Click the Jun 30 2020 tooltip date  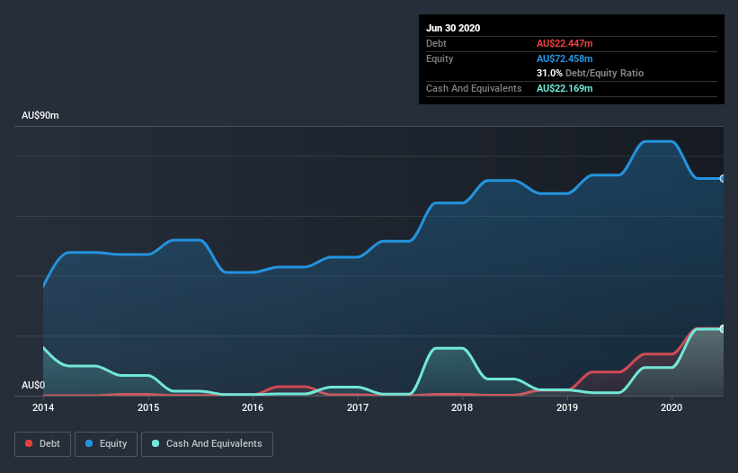point(453,28)
